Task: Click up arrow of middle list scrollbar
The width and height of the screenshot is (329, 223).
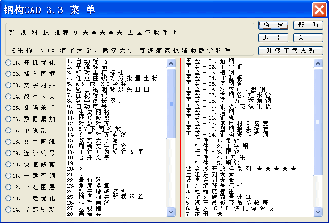Action: click(x=171, y=63)
